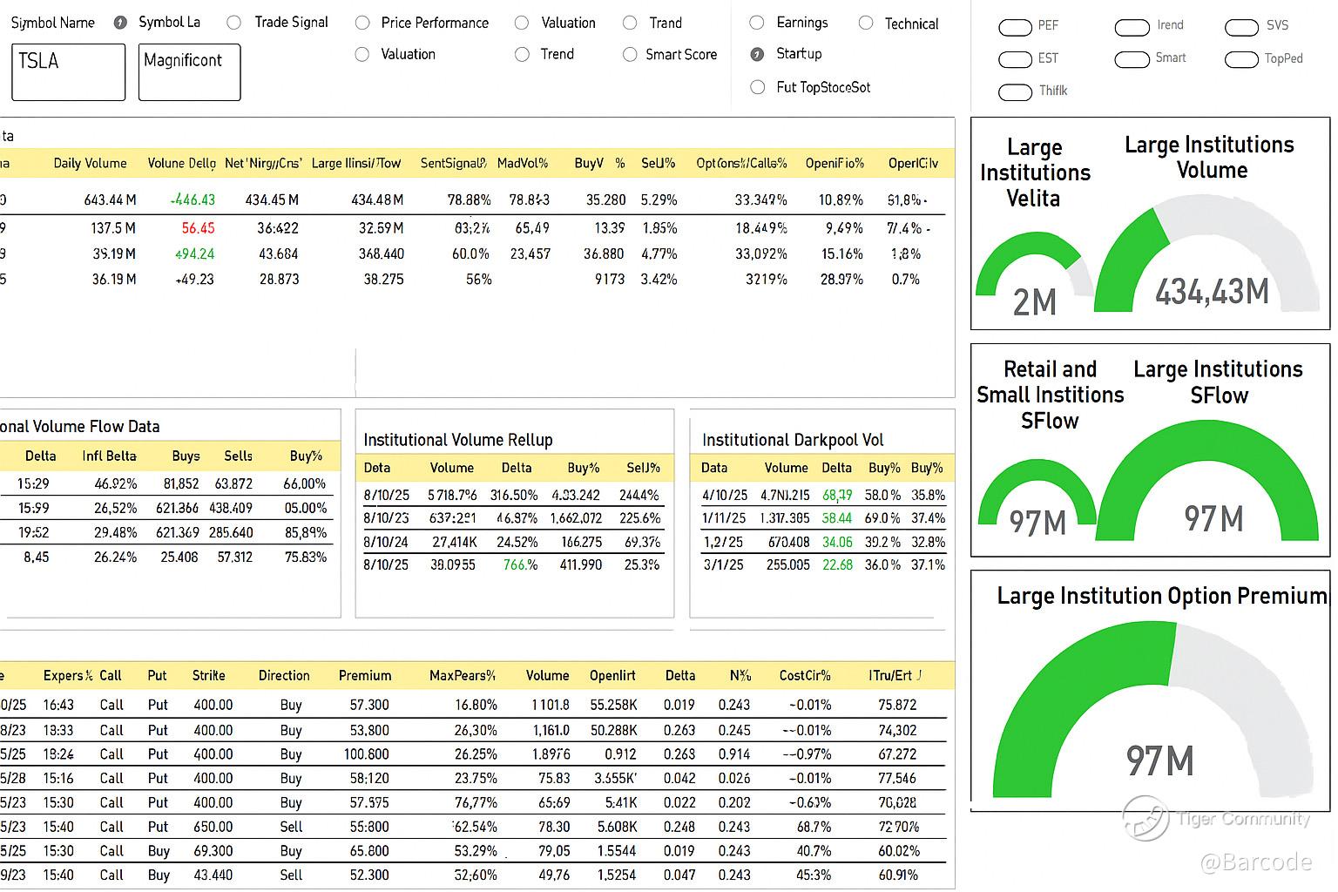This screenshot has width=1338, height=892.
Task: Click the green 494.24 volume delta value
Action: pos(194,254)
